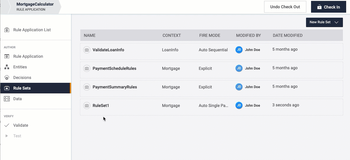Click the Decisions gear icon in sidebar

click(7, 78)
